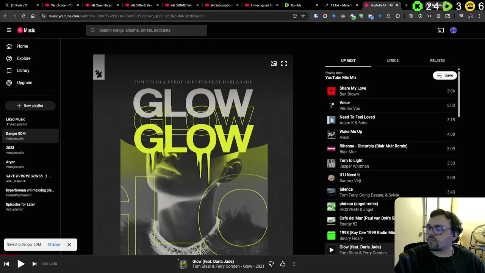Click the cast to device icon
Screen dimensions: 485x273
click(441, 30)
